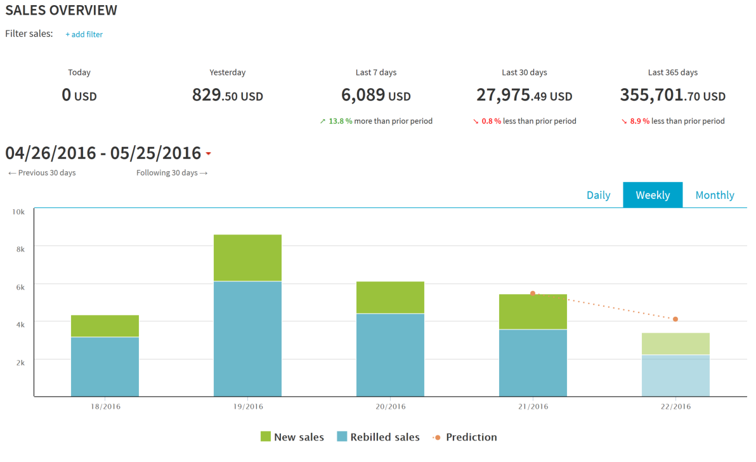Viewport: 756px width, 462px height.
Task: Click the blue Rebilled segment of 20/2016
Action: (x=390, y=355)
